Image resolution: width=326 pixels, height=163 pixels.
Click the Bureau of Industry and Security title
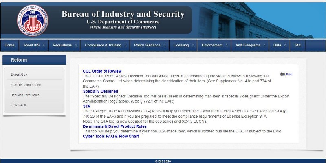click(x=123, y=14)
